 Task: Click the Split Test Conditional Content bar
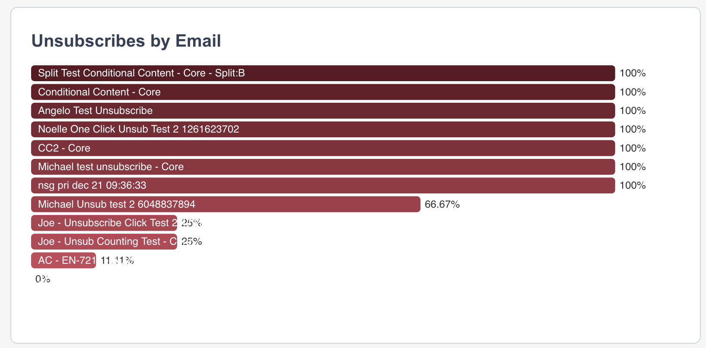pos(323,73)
